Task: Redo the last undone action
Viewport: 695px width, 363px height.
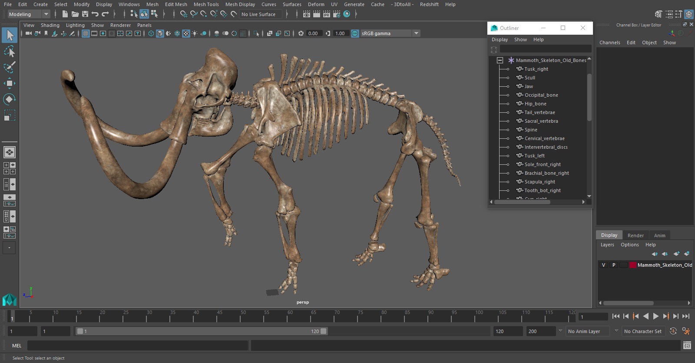Action: [105, 14]
